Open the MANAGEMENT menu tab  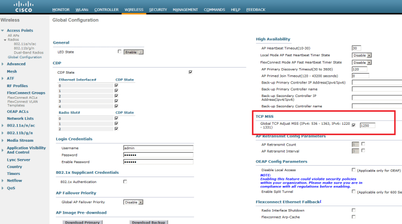point(185,10)
